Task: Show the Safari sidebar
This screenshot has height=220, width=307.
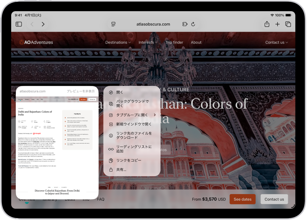Action: [19, 24]
